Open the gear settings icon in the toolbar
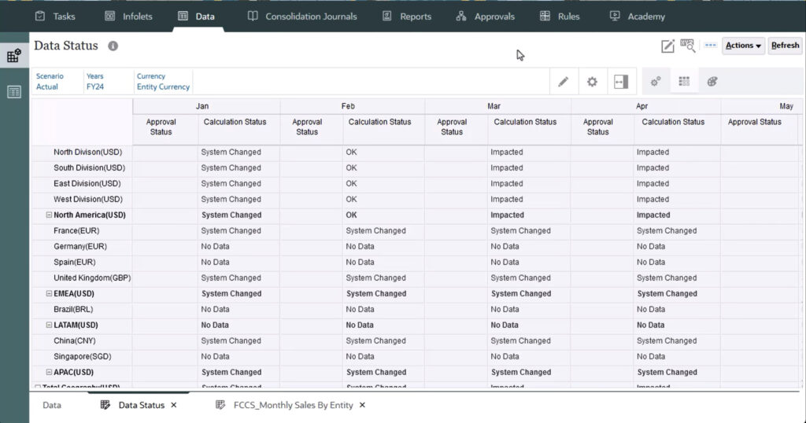 click(592, 82)
